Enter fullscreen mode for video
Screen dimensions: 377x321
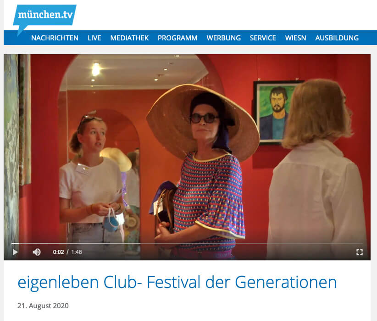pyautogui.click(x=360, y=252)
